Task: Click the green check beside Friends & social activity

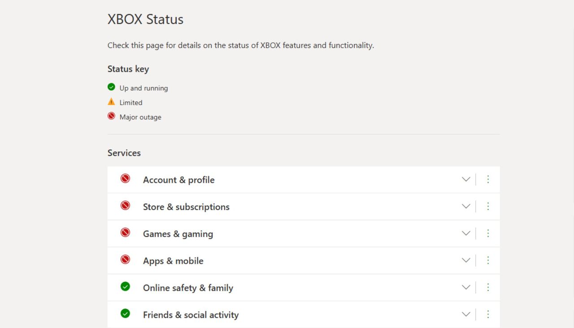Action: pyautogui.click(x=125, y=314)
